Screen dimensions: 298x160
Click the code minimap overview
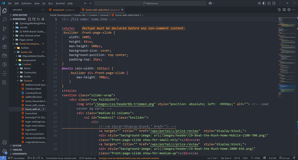click(x=287, y=57)
